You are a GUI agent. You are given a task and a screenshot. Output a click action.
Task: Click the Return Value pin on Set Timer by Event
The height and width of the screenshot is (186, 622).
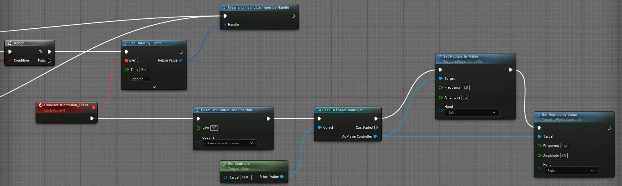coord(181,60)
